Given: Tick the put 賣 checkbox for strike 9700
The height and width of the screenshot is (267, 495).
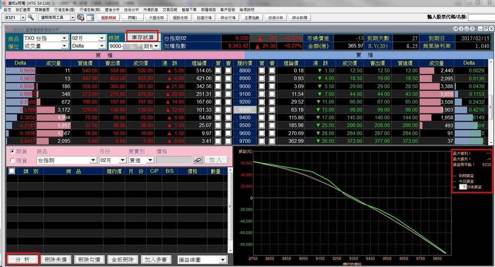Looking at the screenshot, I should [x=272, y=141].
